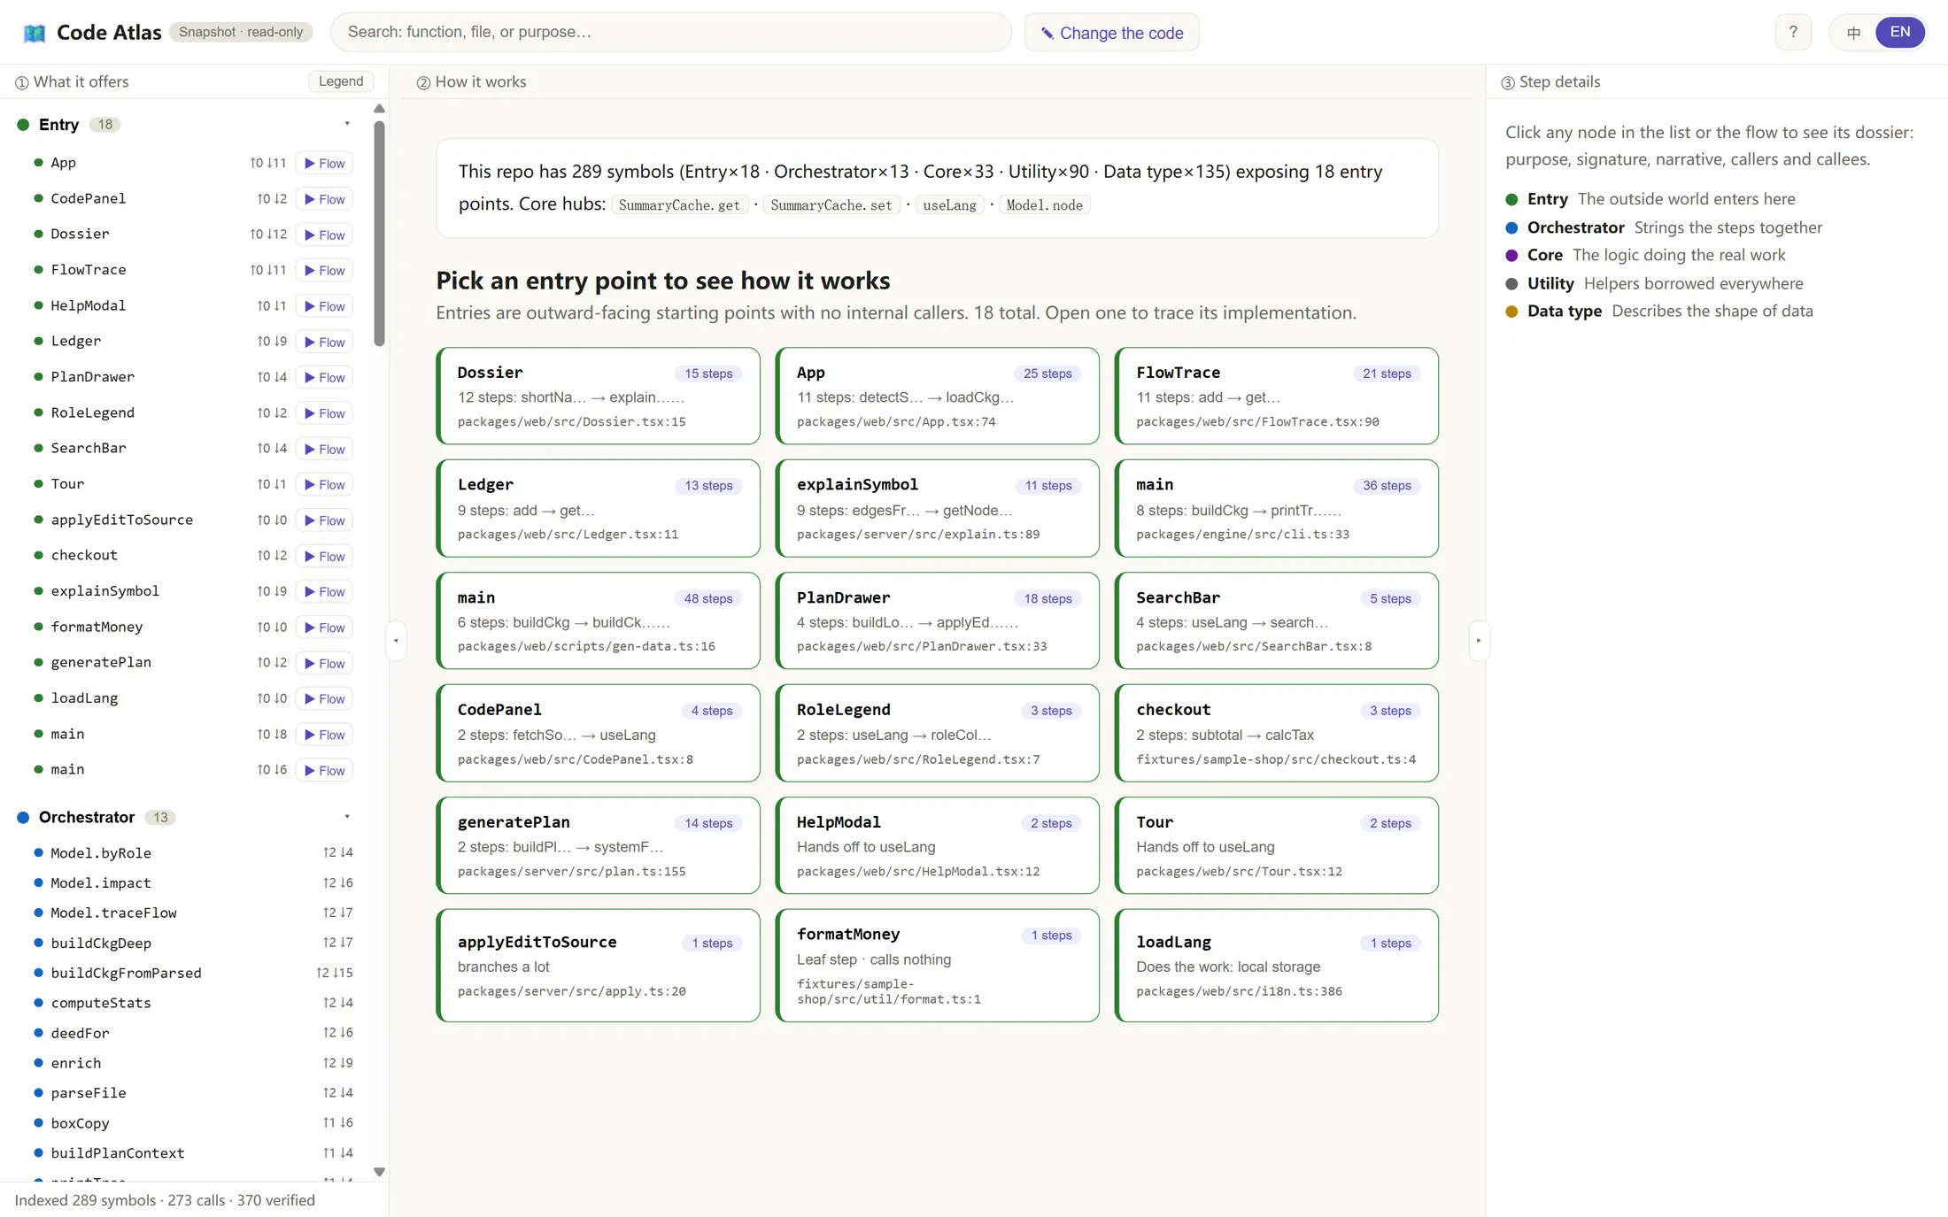Viewport: 1948px width, 1217px height.
Task: Play the Flow for Ledger entry row
Action: pyautogui.click(x=324, y=342)
